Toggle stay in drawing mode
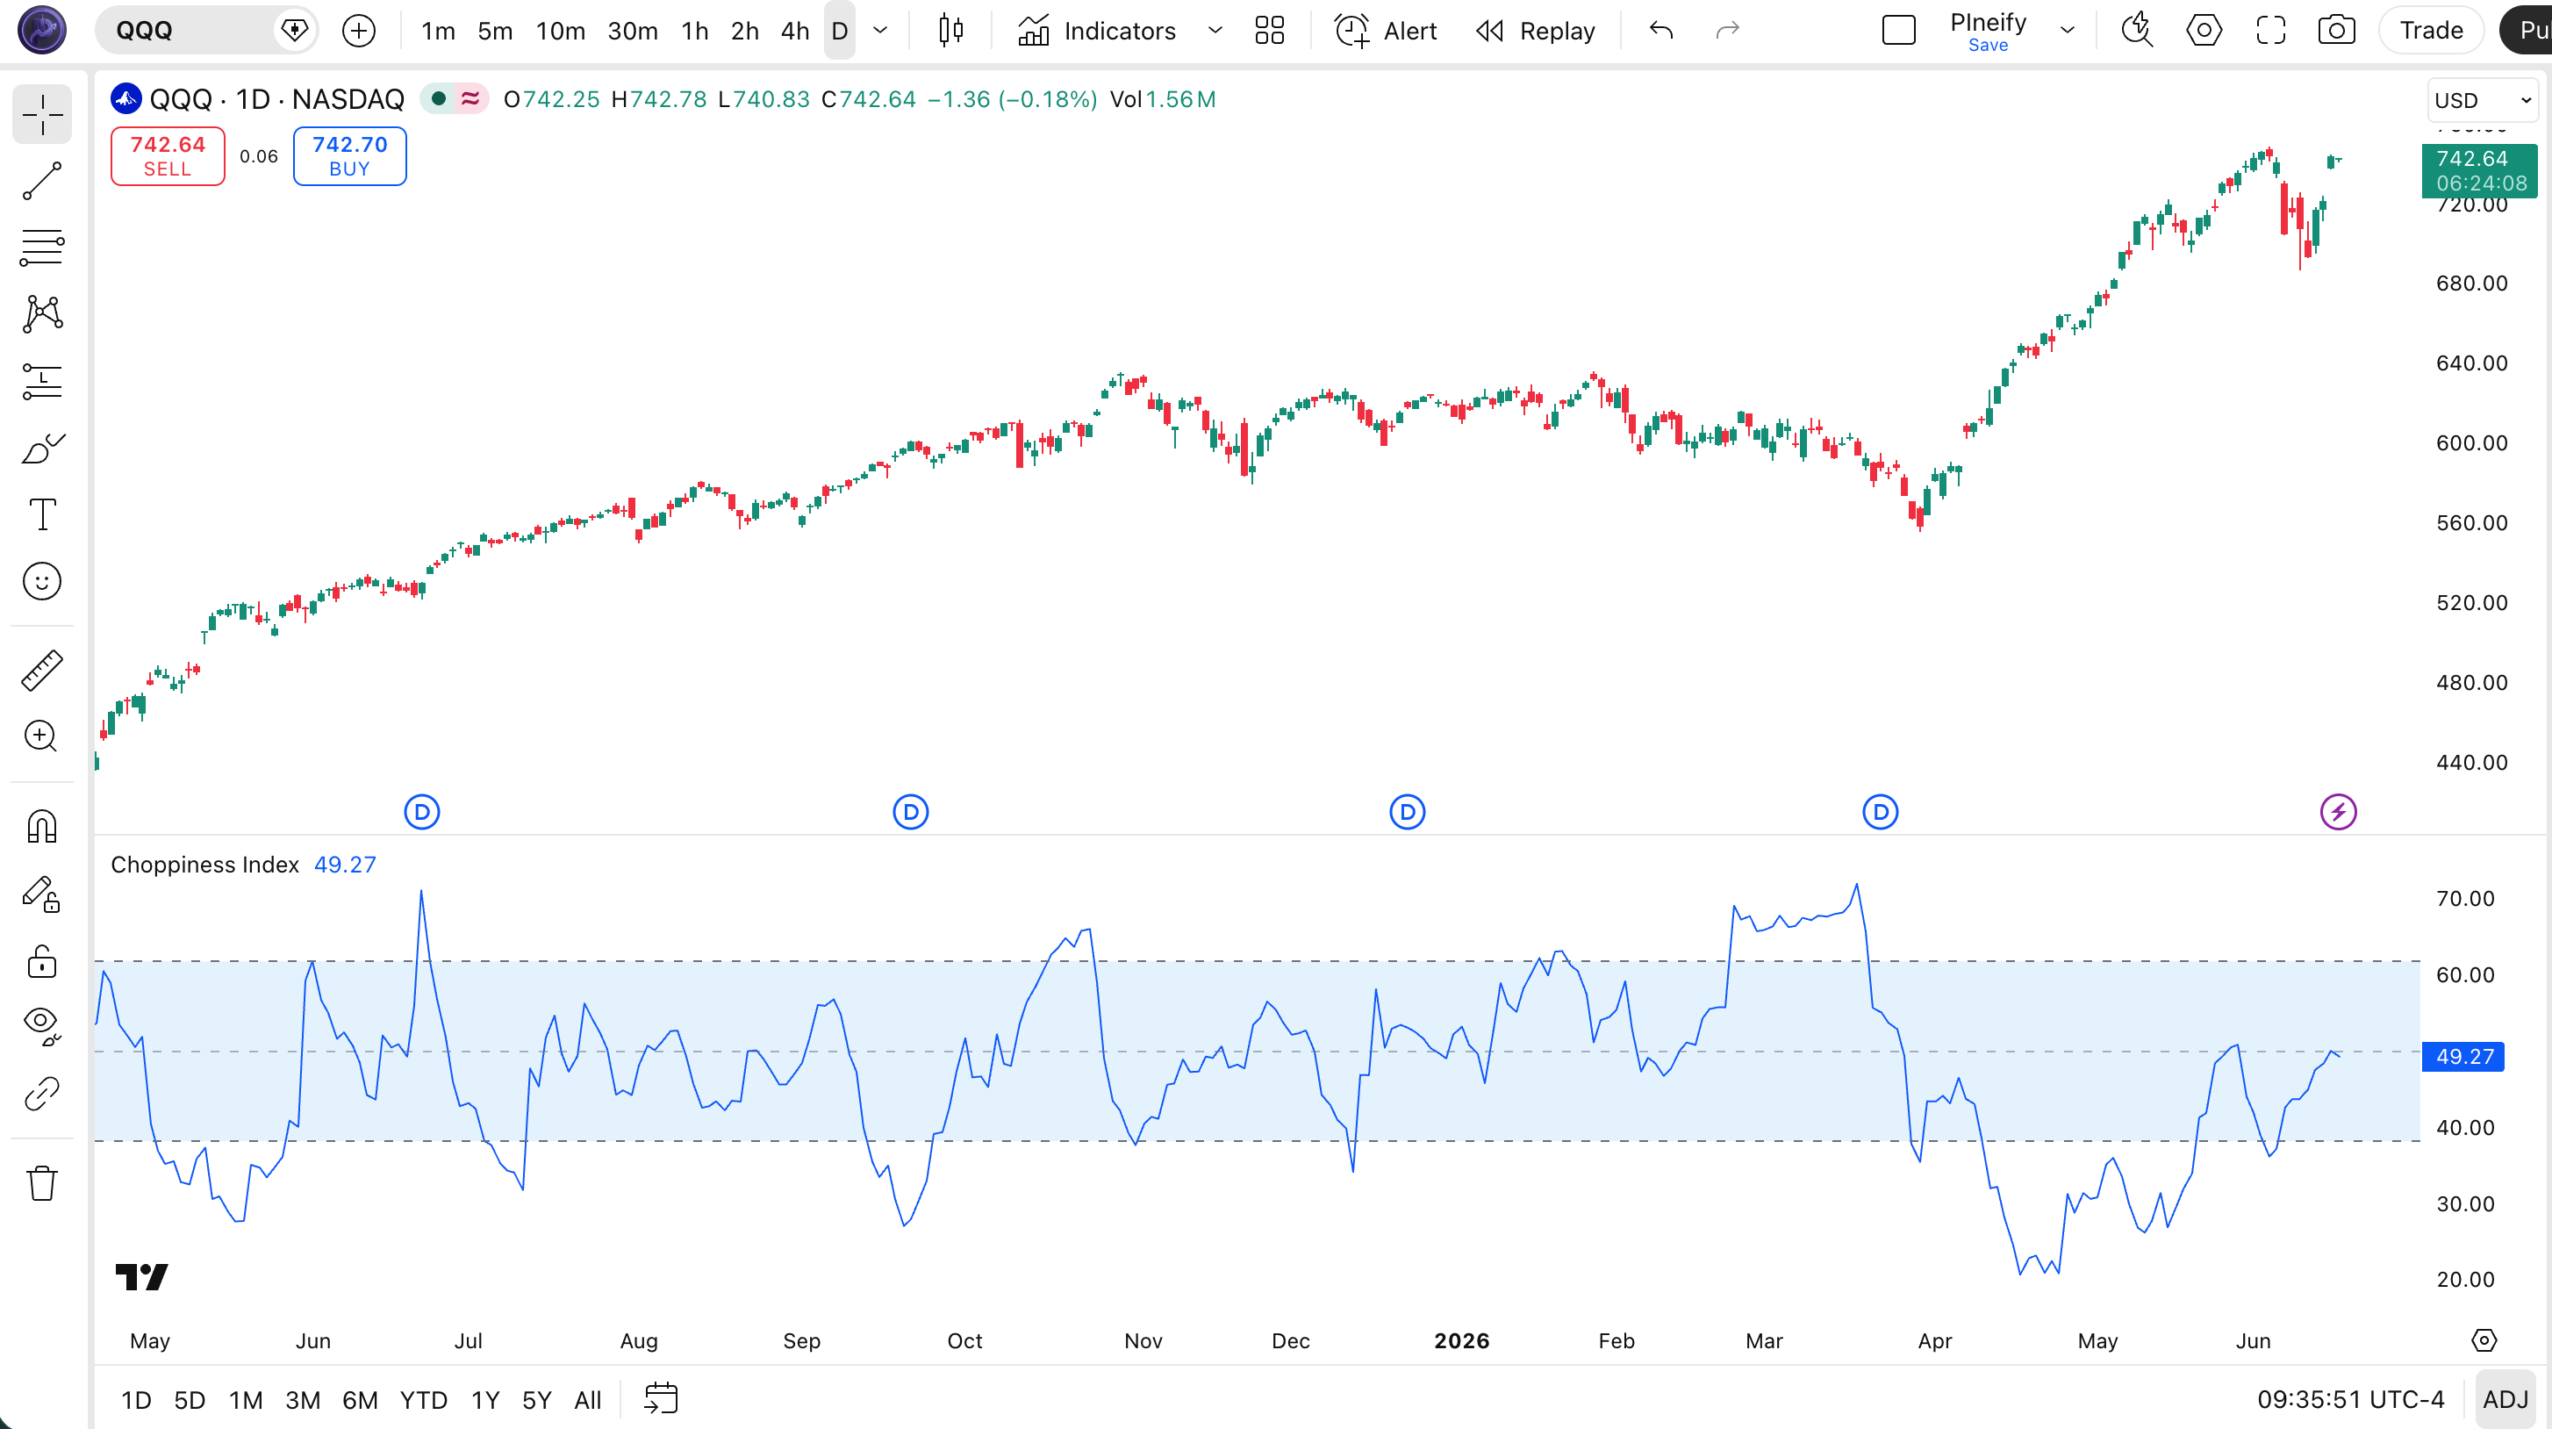2552x1429 pixels. click(x=41, y=894)
